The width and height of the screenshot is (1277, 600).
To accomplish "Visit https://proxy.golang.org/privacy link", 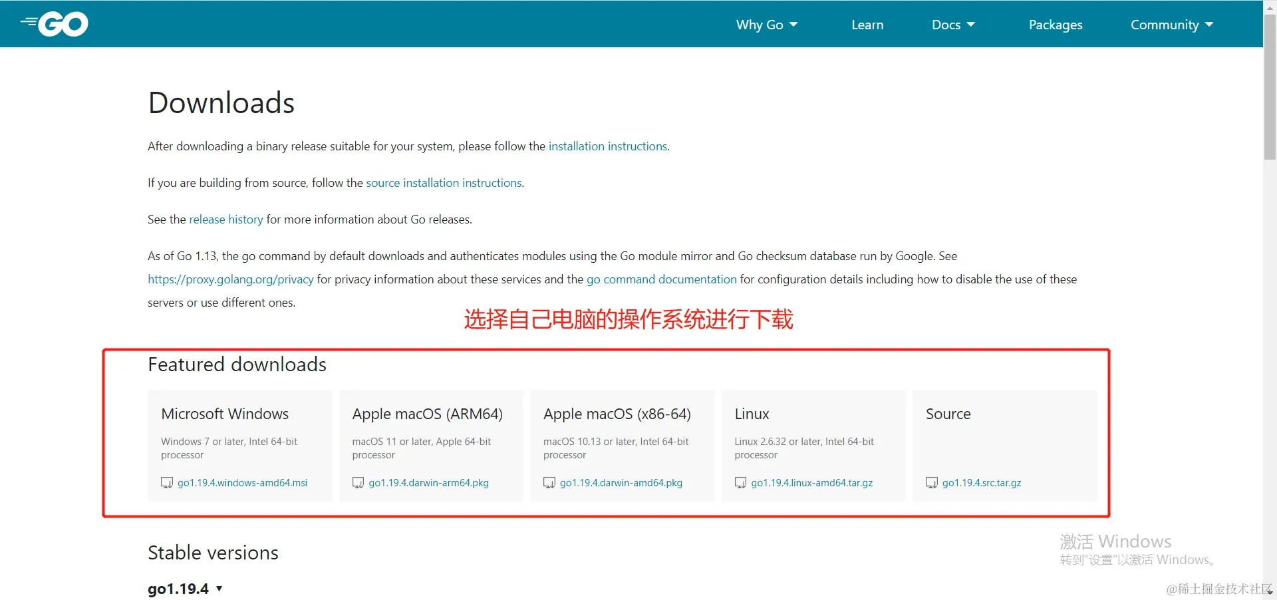I will [231, 279].
